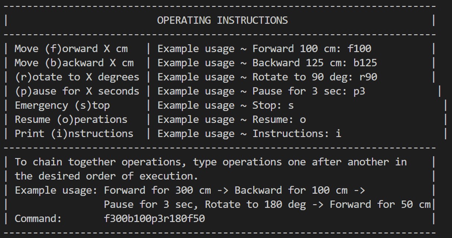Click the Resume (o)perations text
The height and width of the screenshot is (238, 452).
pos(71,120)
